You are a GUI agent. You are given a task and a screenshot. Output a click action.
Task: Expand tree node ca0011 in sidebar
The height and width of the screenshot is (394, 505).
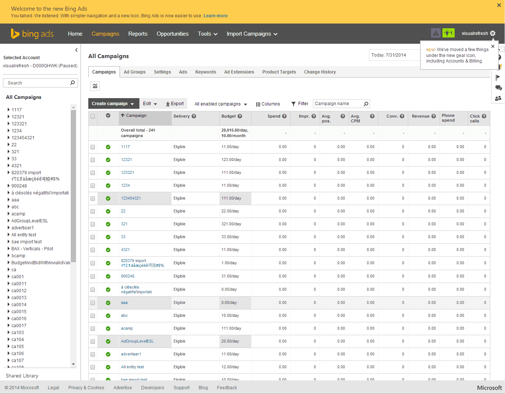(8, 283)
